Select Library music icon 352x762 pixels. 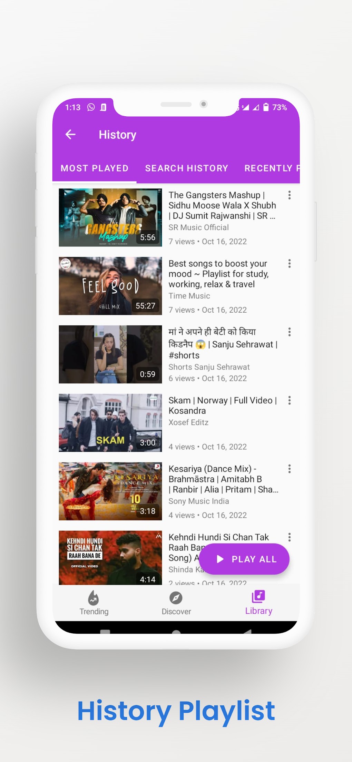(258, 596)
